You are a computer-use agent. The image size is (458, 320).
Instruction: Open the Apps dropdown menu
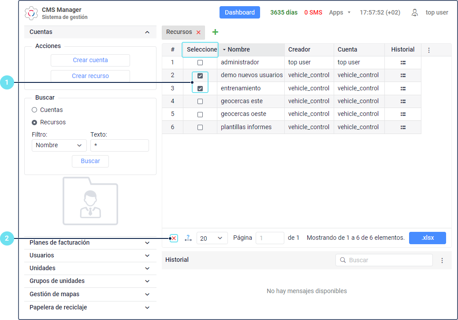pos(339,12)
